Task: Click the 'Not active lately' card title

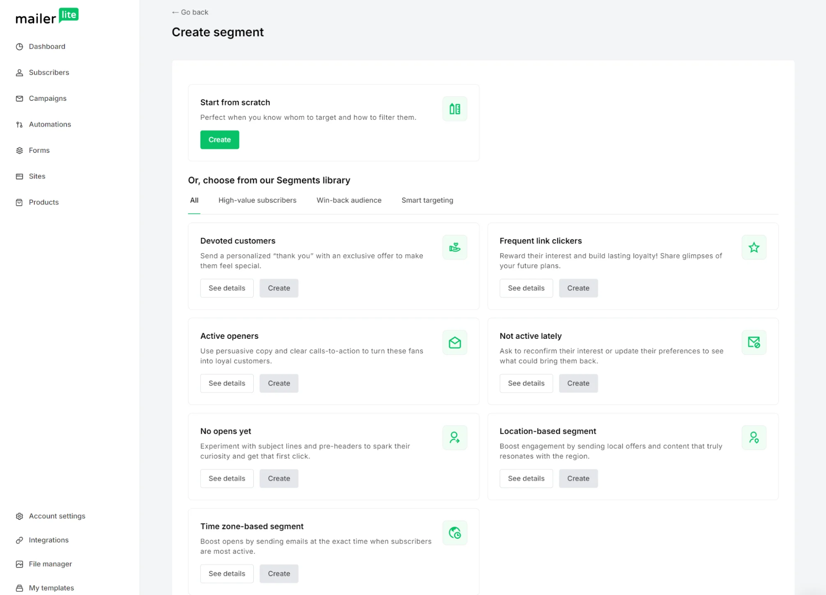Action: point(531,336)
